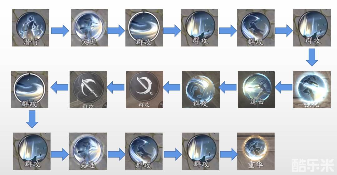Select the 潜行 stealth skill icon
The width and height of the screenshot is (337, 175).
click(x=31, y=28)
